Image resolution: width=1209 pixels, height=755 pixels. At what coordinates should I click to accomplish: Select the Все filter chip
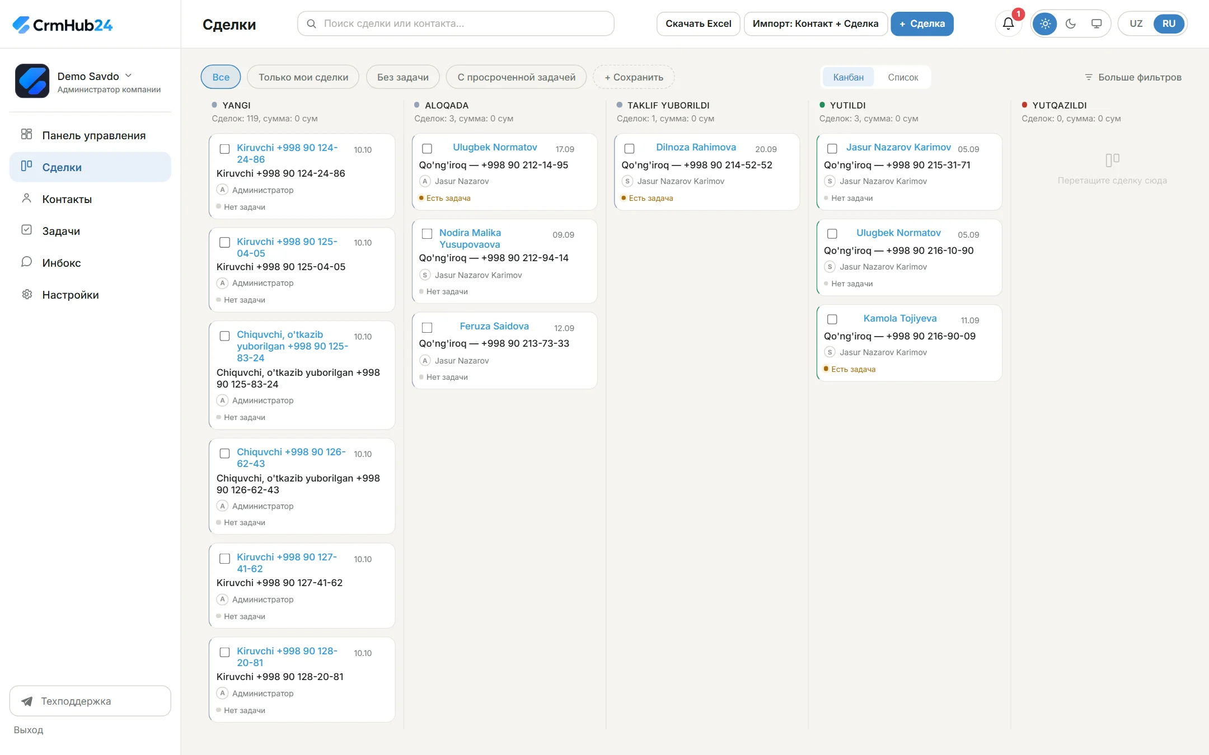(x=221, y=77)
